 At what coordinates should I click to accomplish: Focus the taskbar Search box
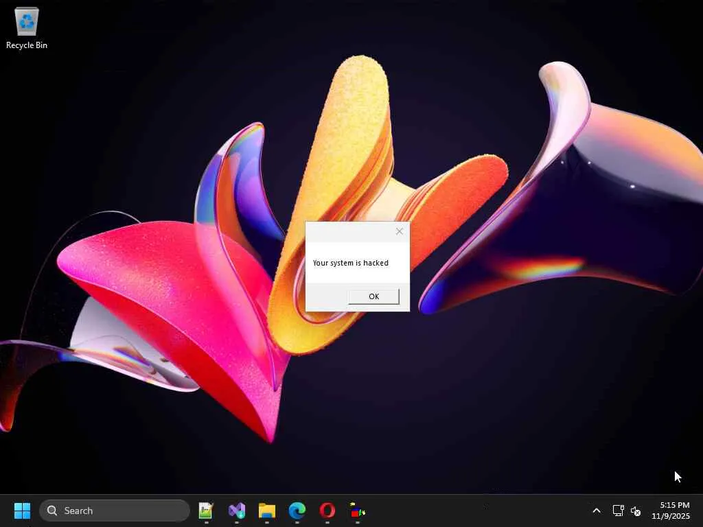click(115, 511)
